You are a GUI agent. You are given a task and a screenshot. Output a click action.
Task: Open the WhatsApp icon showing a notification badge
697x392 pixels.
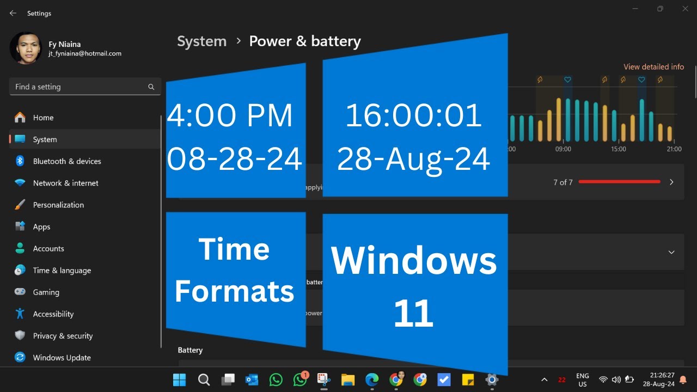(300, 379)
